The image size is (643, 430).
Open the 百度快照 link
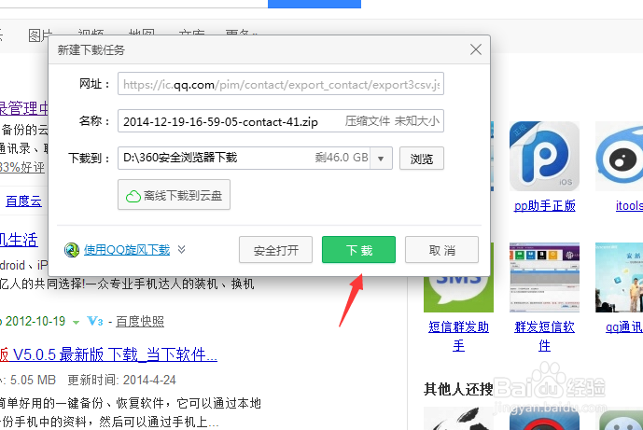point(140,322)
